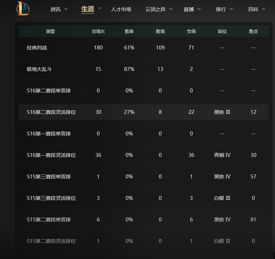
Task: Click the 白银 Ⅲ rank in S15第三赛段灵活排位
Action: pos(222,198)
